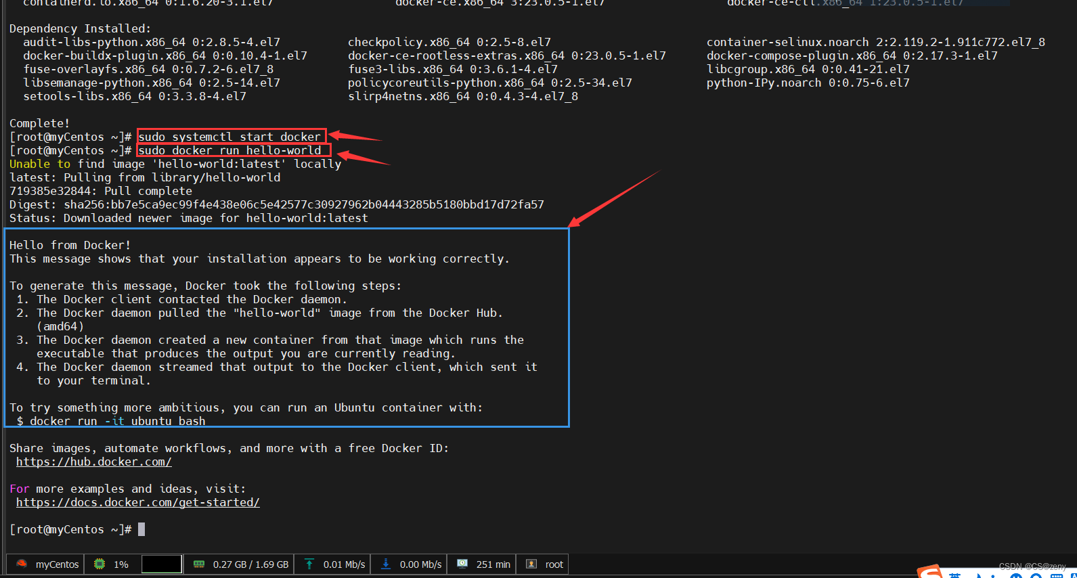Image resolution: width=1077 pixels, height=578 pixels.
Task: Click 'fuse-overlayfs.x86_64' package entry
Action: click(148, 69)
